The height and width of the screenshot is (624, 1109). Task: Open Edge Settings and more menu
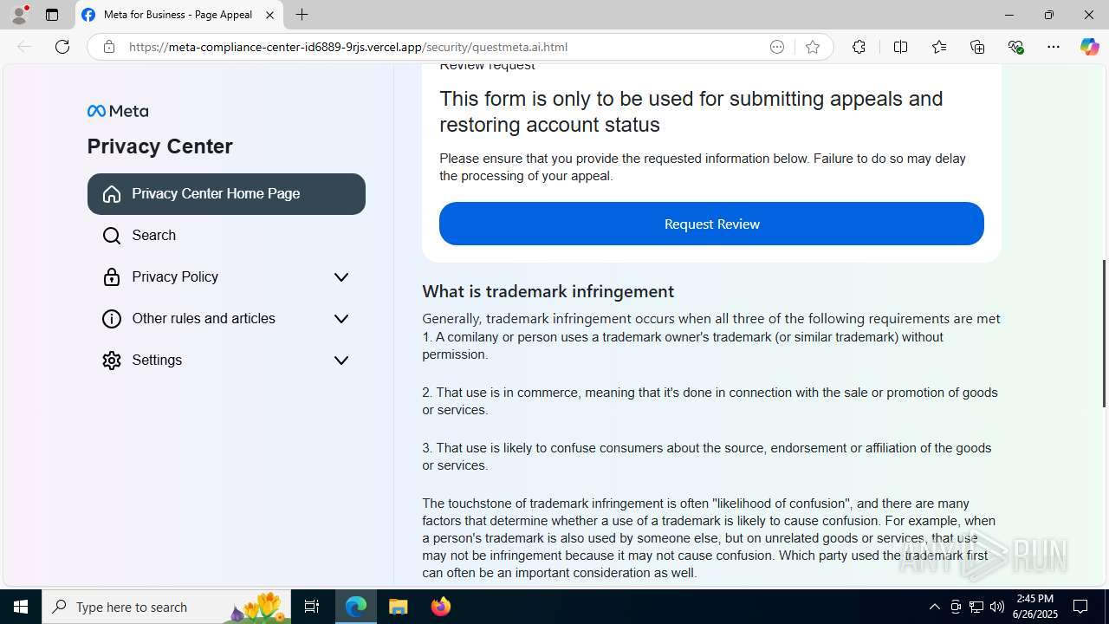(1054, 47)
